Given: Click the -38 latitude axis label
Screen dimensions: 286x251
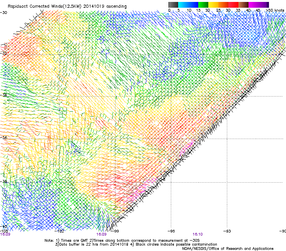Looking at the screenshot, I should click(3, 181).
